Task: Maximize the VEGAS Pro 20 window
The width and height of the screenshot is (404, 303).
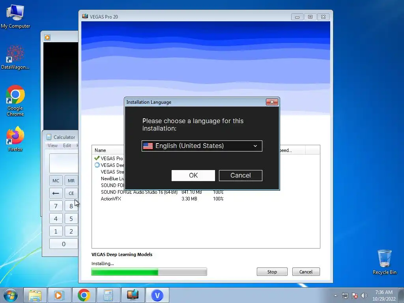Action: [310, 17]
